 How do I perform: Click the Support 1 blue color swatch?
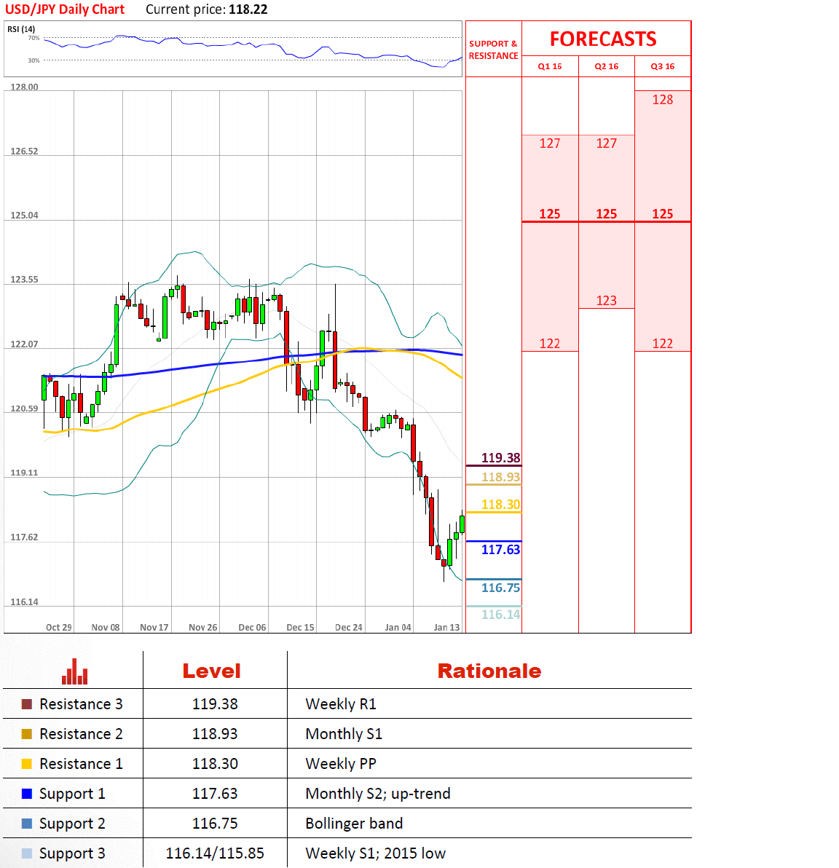coord(26,794)
